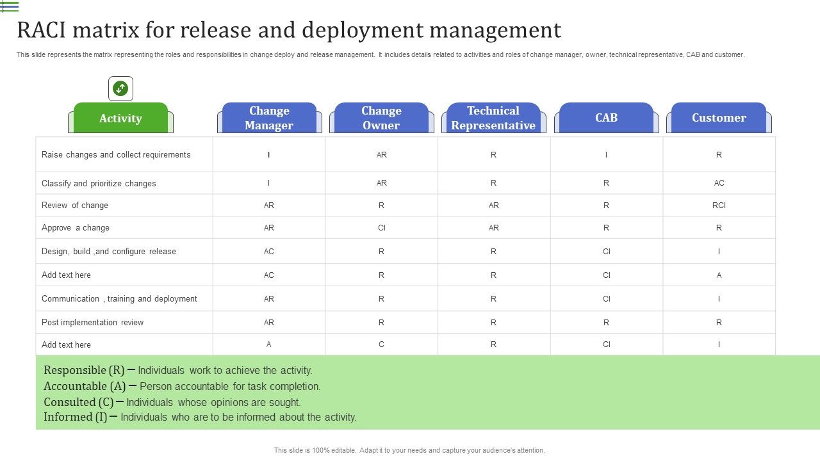Click the last 'Add text here' placeholder row
The image size is (820, 461).
[x=67, y=344]
